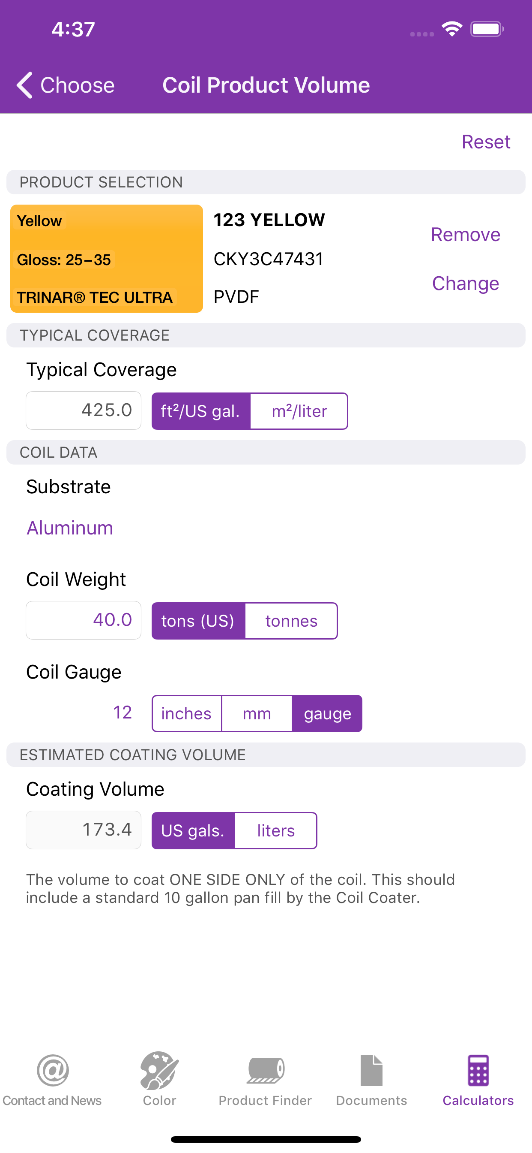This screenshot has width=532, height=1153.
Task: Edit the coil weight 40.0 field
Action: (x=84, y=620)
